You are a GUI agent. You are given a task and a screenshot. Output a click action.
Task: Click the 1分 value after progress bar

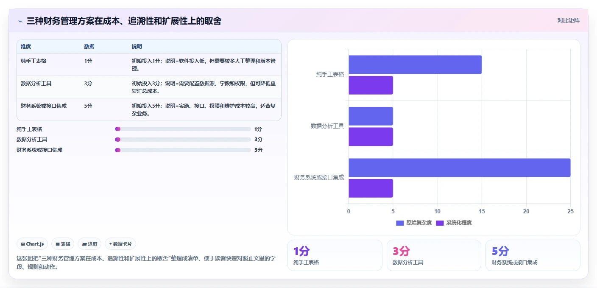258,129
